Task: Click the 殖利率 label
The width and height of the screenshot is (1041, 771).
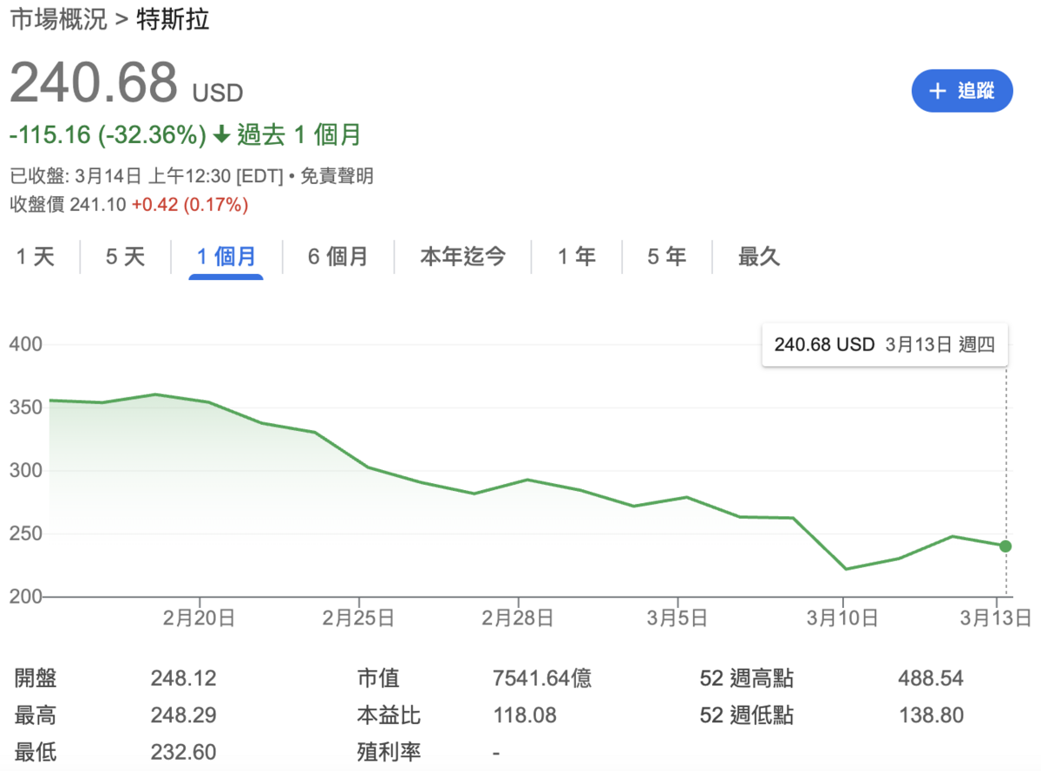Action: pos(389,752)
